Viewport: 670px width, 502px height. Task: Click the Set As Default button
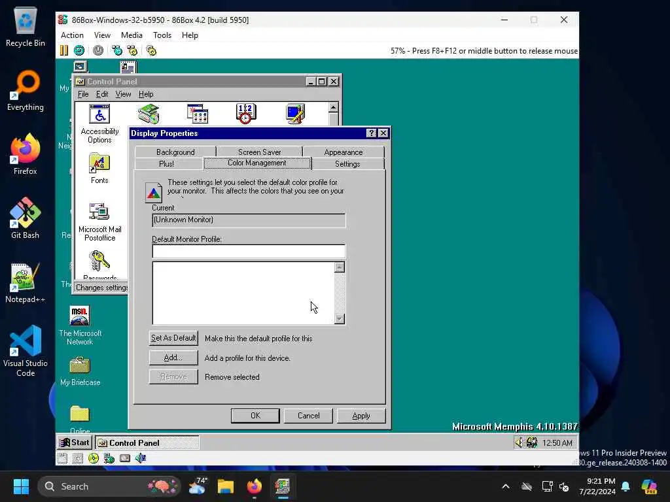pyautogui.click(x=173, y=338)
